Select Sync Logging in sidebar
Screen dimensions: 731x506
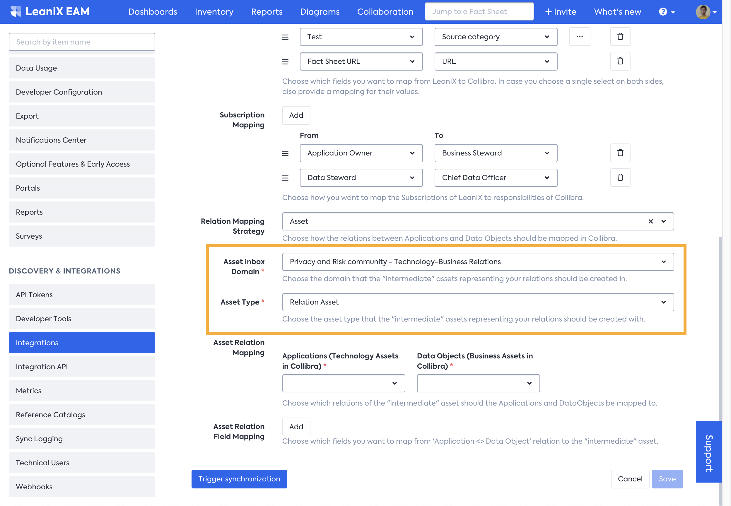(82, 439)
